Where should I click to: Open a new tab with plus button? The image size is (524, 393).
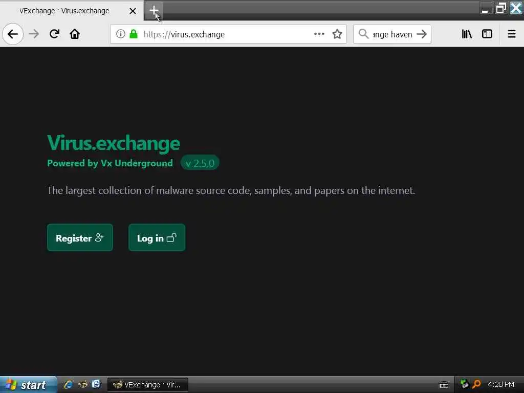tap(154, 11)
